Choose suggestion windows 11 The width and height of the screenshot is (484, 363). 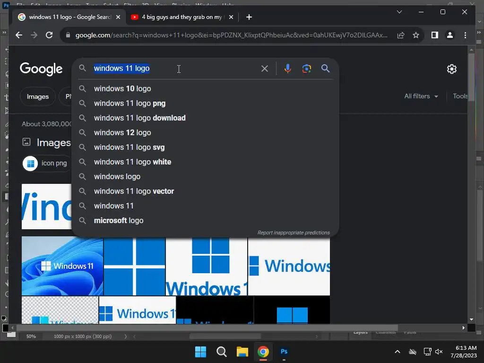(205, 206)
